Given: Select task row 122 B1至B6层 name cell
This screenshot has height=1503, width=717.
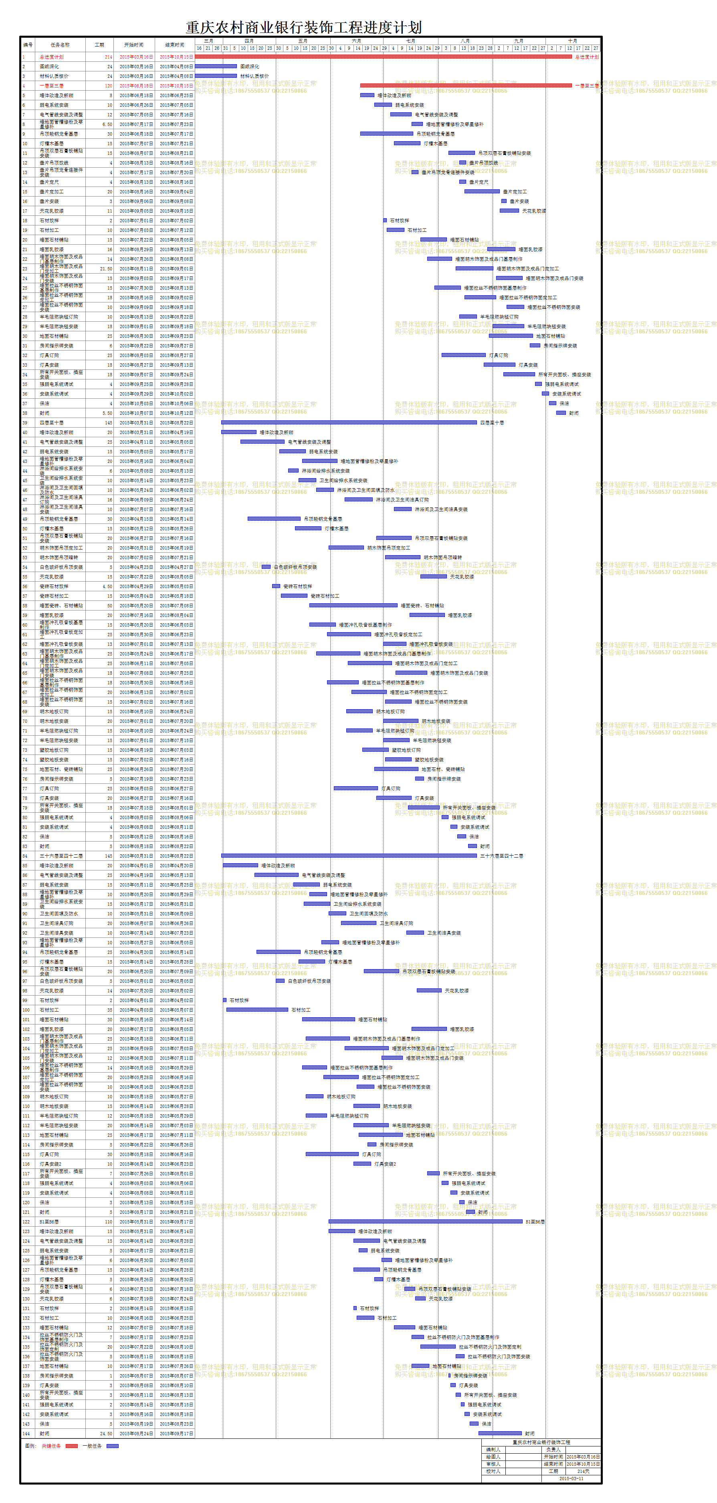Looking at the screenshot, I should [60, 1222].
